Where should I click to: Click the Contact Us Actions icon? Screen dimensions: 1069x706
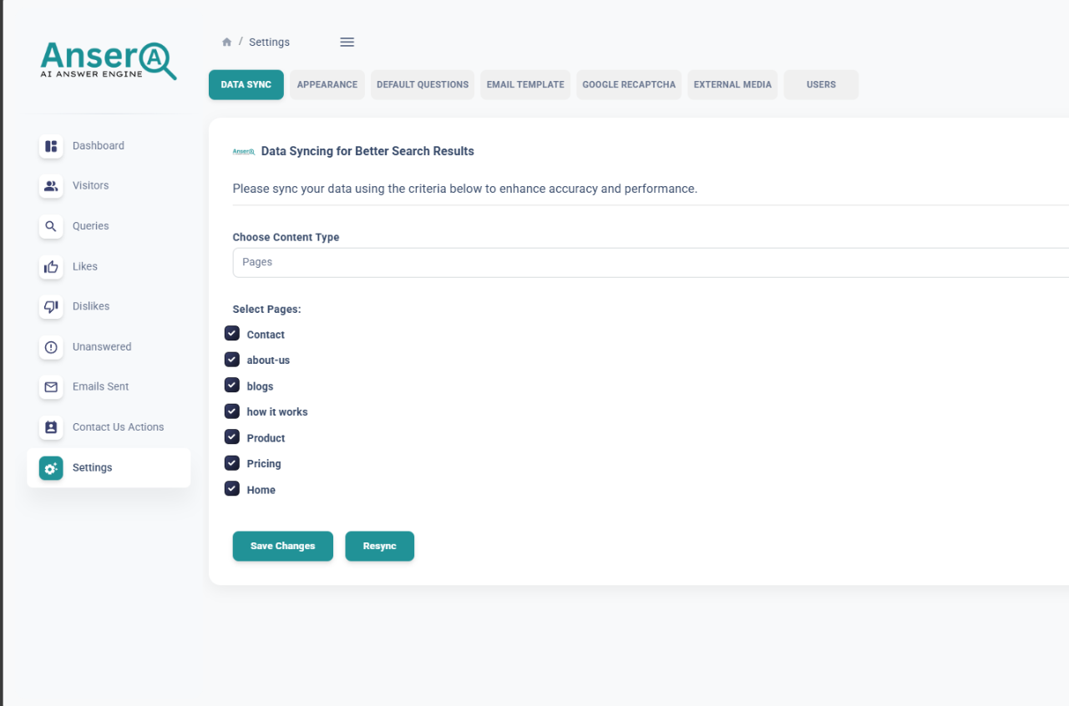click(51, 427)
